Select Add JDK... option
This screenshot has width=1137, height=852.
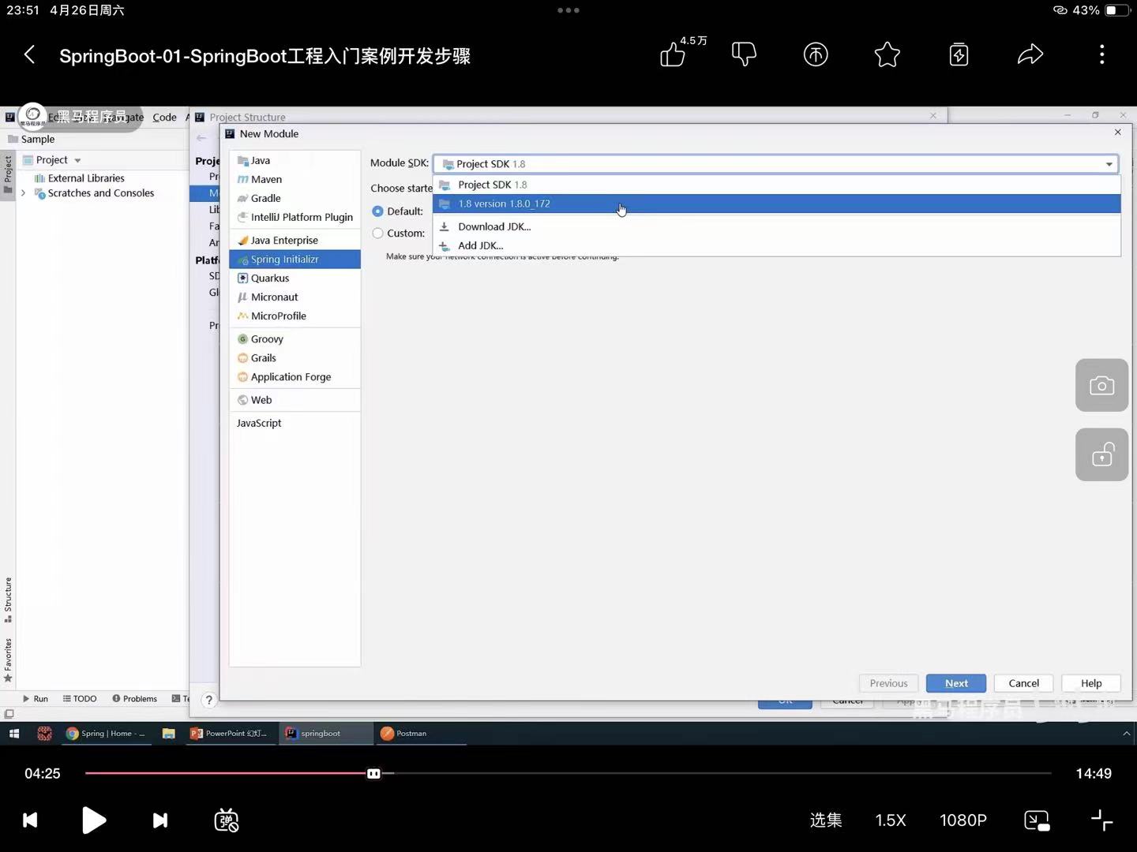coord(777,245)
